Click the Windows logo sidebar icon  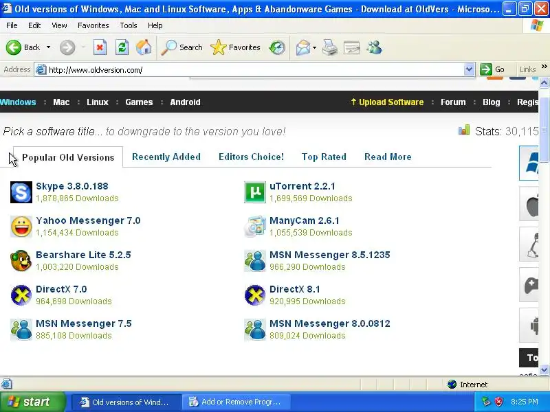point(529,163)
